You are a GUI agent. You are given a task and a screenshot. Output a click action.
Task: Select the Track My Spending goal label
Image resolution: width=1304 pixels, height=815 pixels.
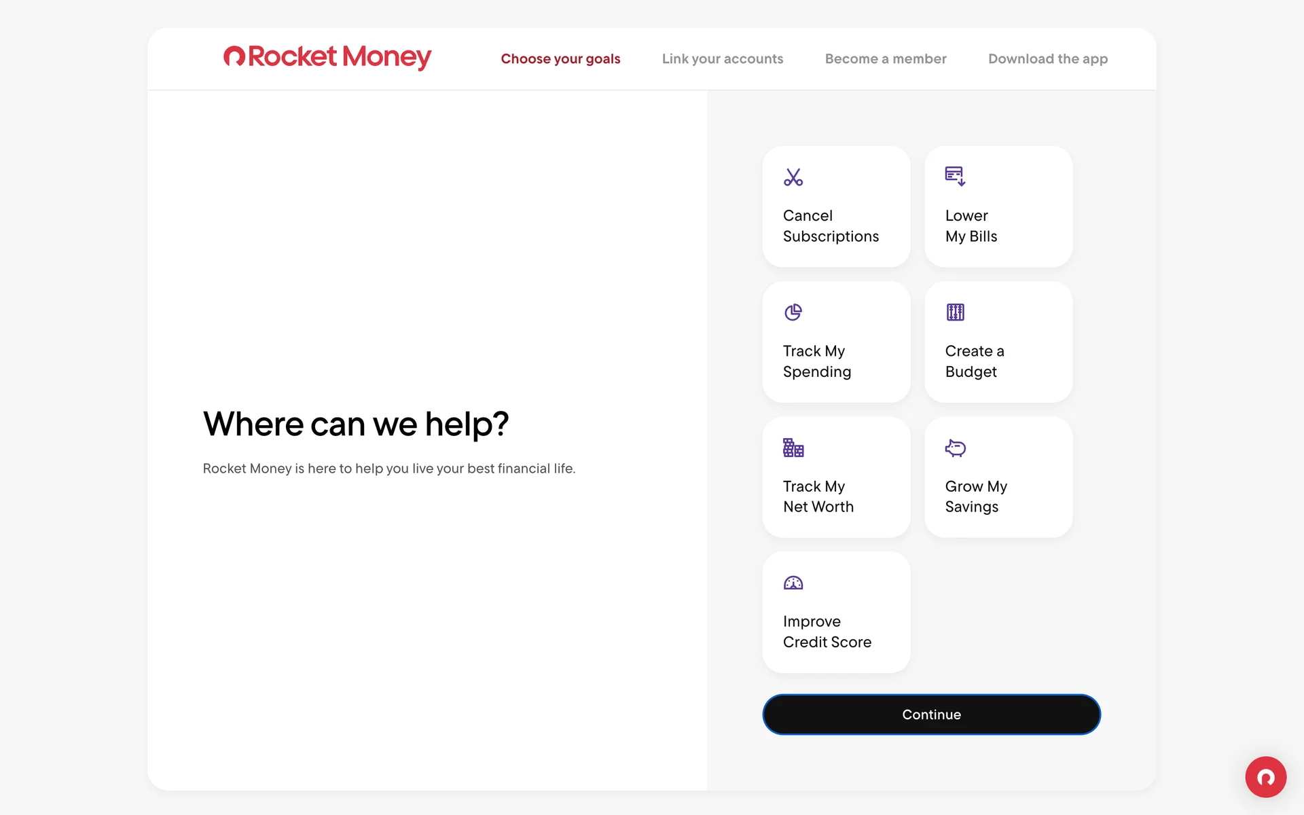(816, 361)
